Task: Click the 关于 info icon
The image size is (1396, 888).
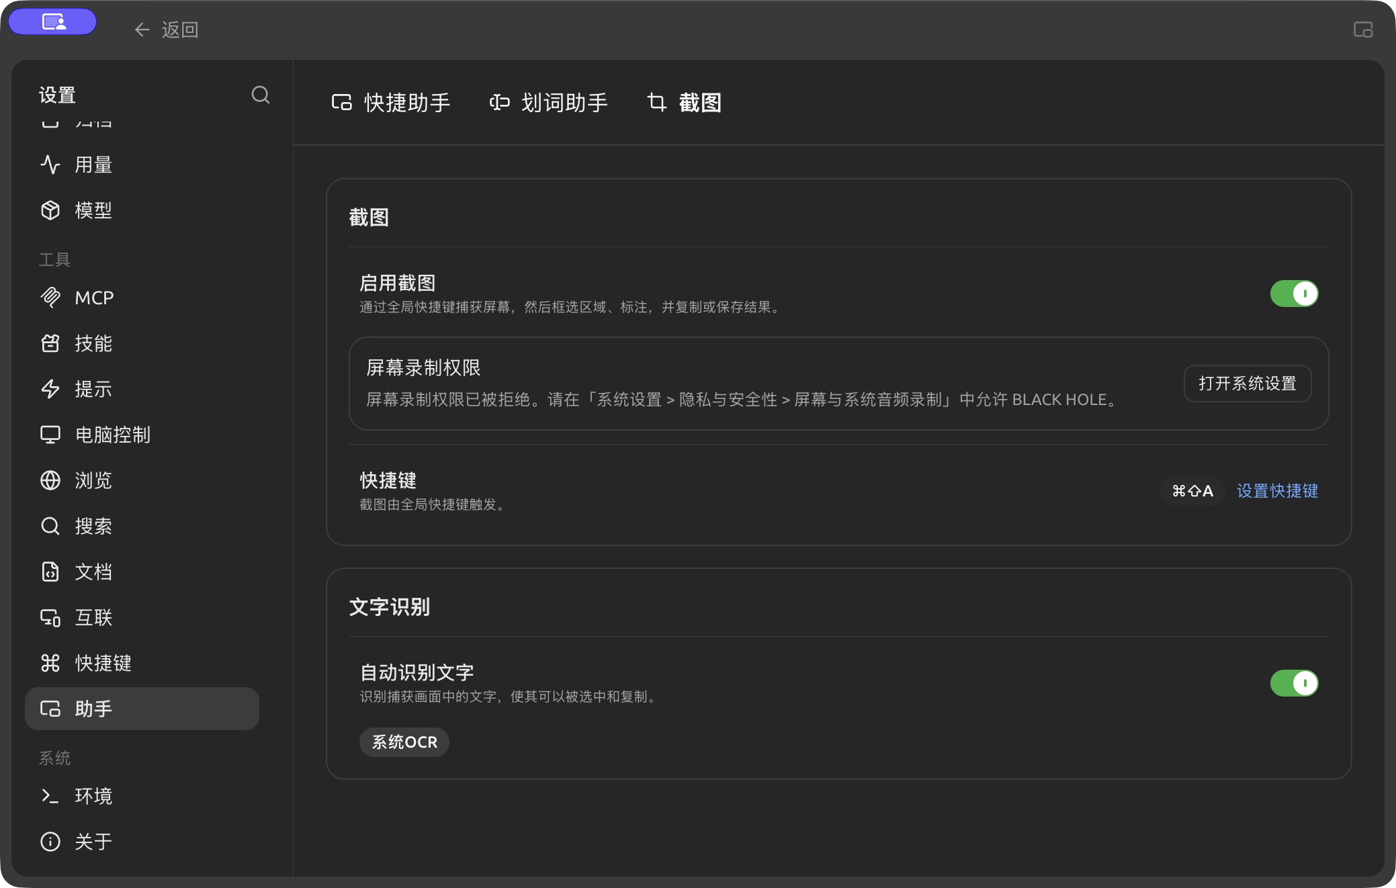Action: point(50,842)
